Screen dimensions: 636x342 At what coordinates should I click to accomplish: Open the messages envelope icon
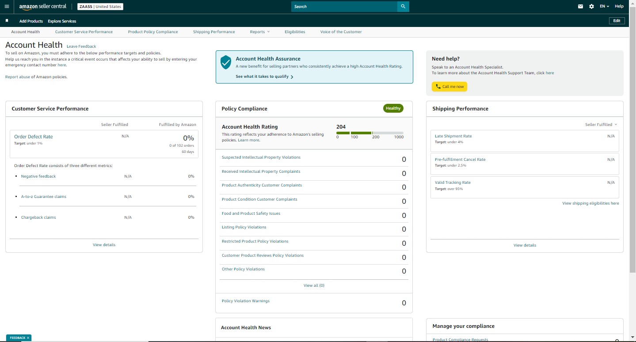[581, 7]
